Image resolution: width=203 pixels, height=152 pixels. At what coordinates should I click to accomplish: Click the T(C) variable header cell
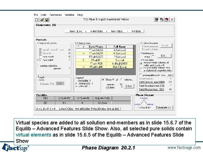[45, 98]
